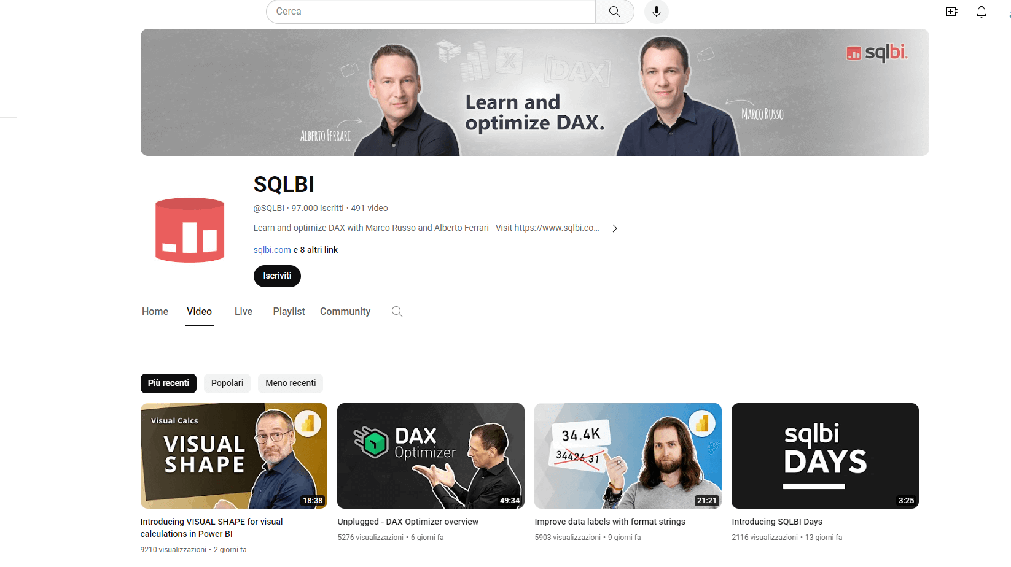Open the Community tab
This screenshot has height=567, width=1011.
pyautogui.click(x=345, y=312)
